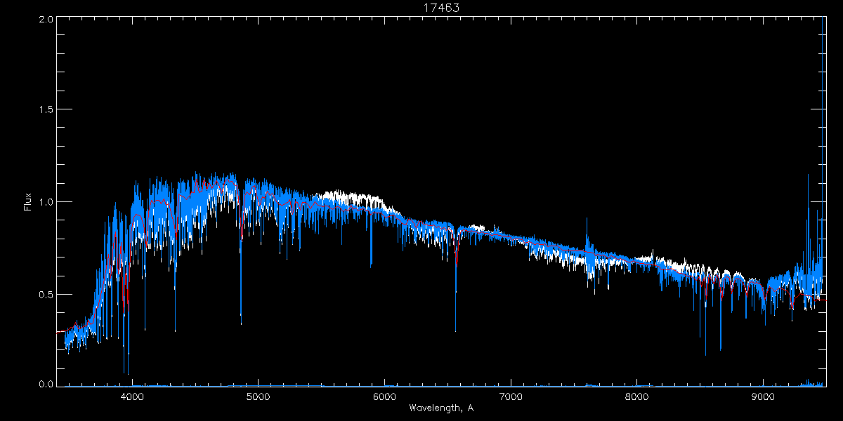Click the 2.0 flux tick label
Image resolution: width=843 pixels, height=421 pixels.
46,19
